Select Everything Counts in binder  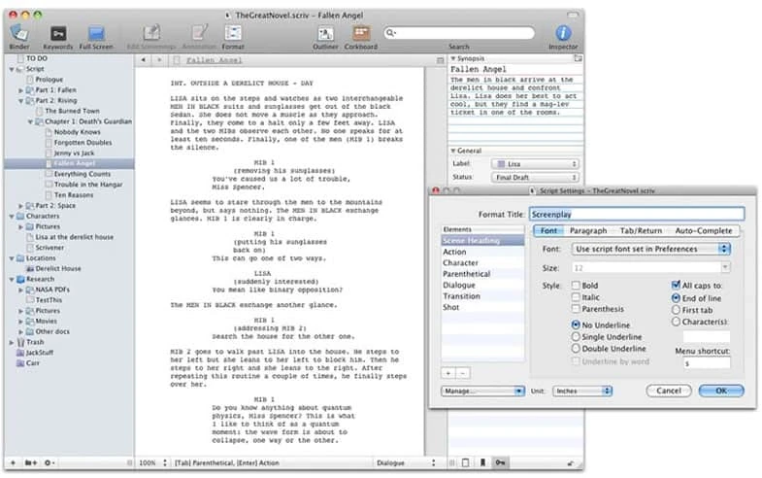point(83,174)
